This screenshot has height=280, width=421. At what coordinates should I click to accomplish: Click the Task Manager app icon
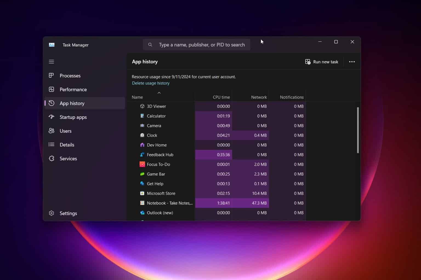tap(52, 45)
